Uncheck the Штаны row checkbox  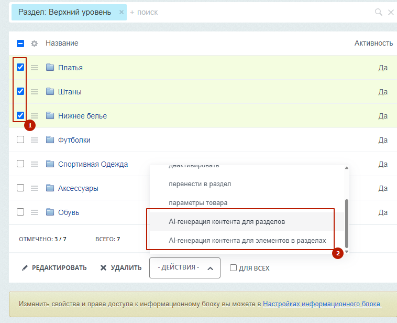pyautogui.click(x=20, y=91)
